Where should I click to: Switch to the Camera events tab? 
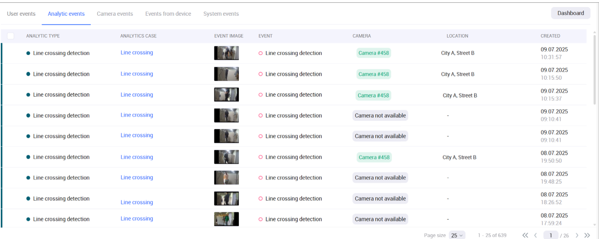tap(115, 14)
